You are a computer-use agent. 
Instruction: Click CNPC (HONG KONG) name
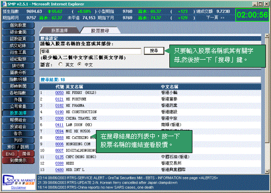[x=81, y=157]
